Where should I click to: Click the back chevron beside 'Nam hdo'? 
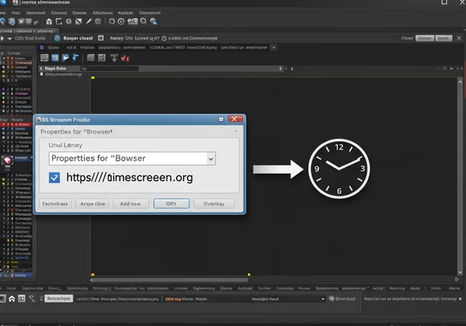click(41, 68)
